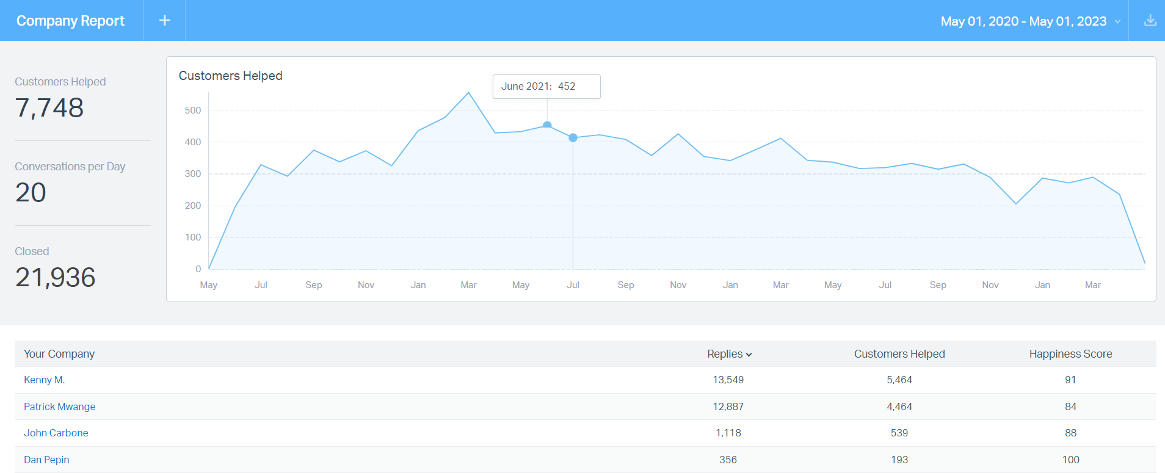
Task: Open Kenny M. user report
Action: 45,380
